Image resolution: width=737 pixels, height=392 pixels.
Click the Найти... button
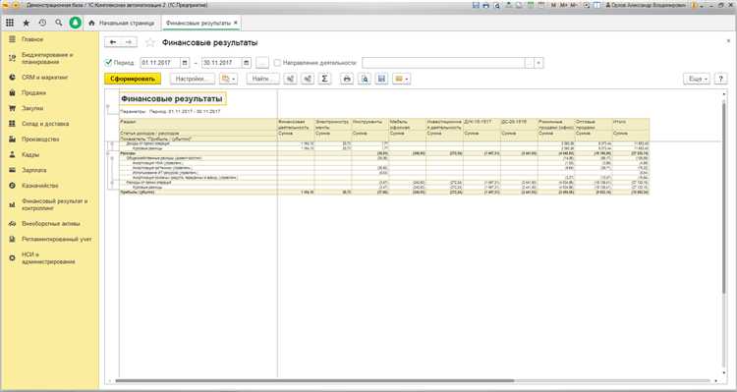point(262,79)
